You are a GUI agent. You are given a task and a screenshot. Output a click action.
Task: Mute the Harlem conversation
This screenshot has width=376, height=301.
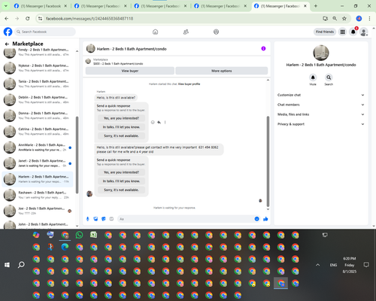(313, 78)
